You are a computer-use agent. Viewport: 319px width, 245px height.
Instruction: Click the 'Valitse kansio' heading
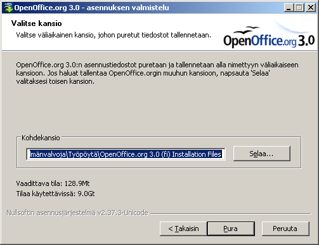[37, 23]
